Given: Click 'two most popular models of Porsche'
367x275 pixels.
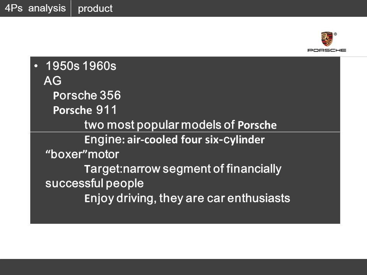Looking at the screenshot, I should pos(180,125).
